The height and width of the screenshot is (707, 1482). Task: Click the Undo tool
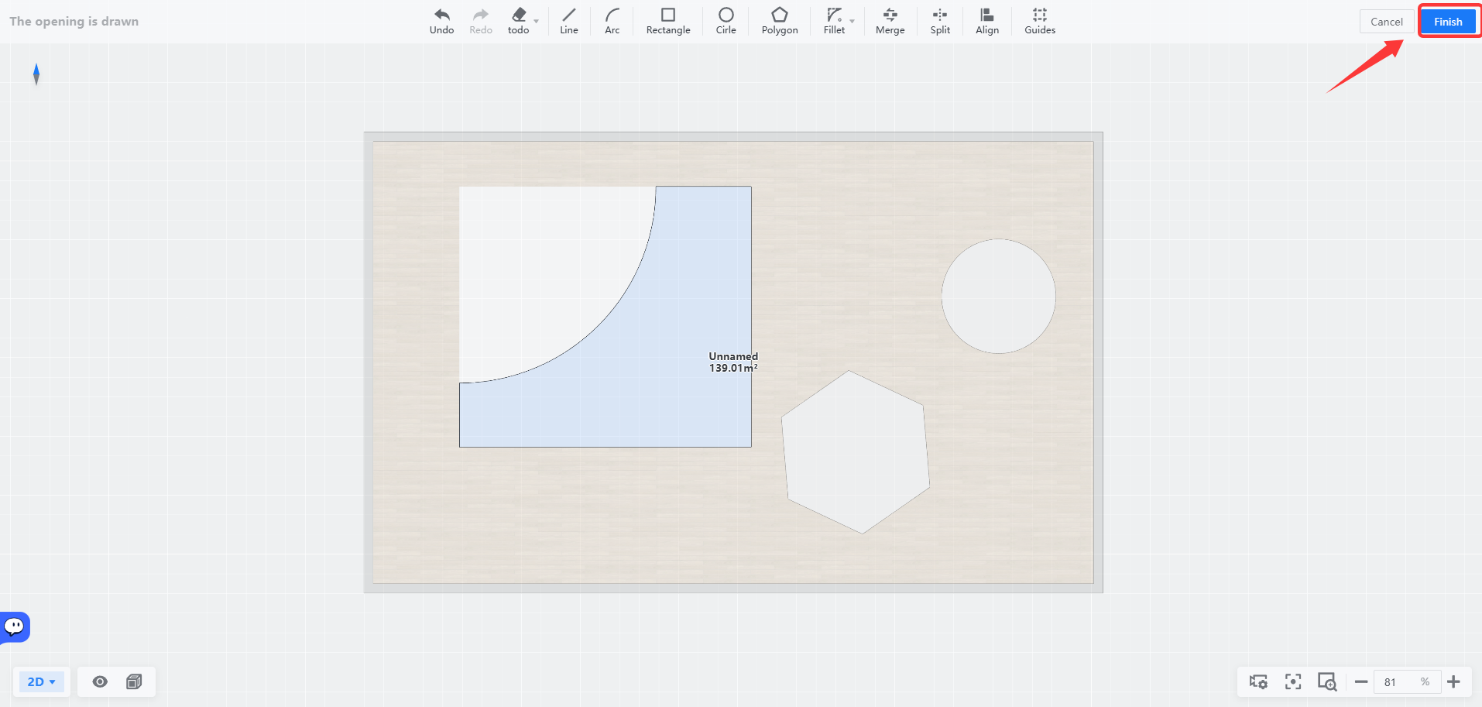[x=441, y=21]
